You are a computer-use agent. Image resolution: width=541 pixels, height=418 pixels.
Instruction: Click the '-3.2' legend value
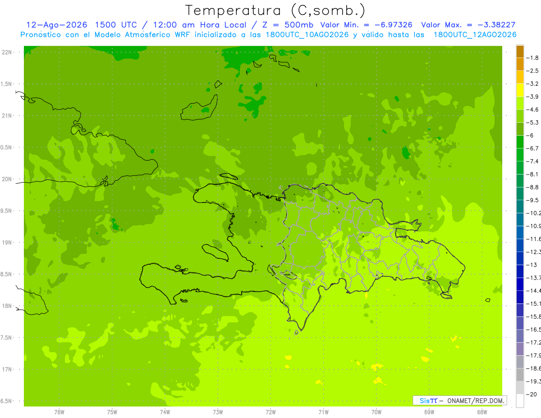[533, 83]
